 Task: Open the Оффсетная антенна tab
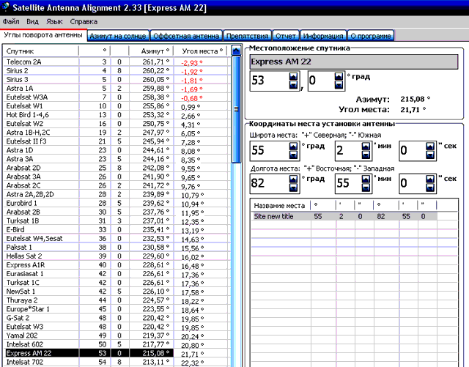tap(186, 36)
